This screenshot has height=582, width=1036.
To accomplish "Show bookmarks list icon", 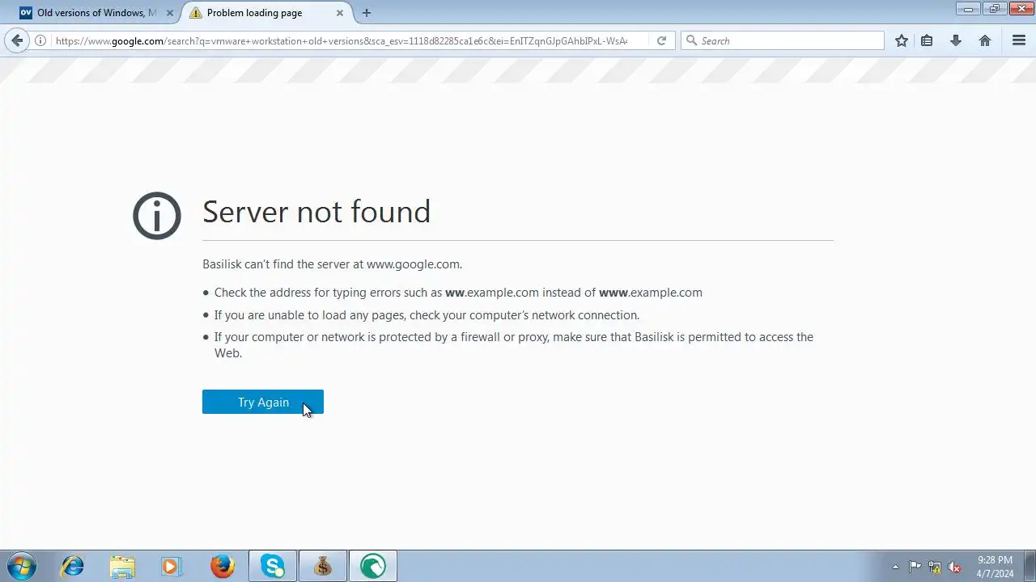I will pyautogui.click(x=927, y=40).
